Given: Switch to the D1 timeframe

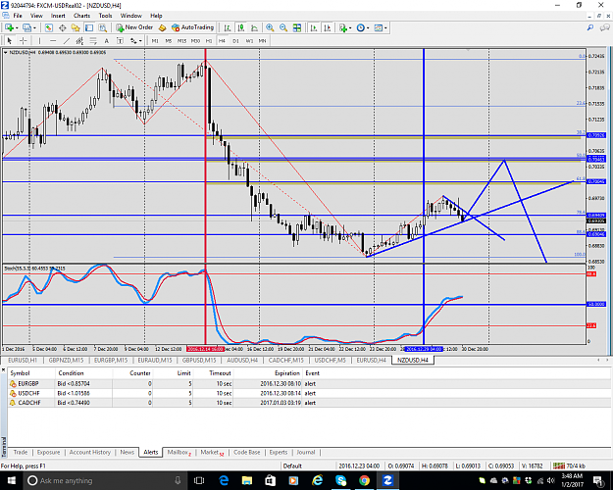Looking at the screenshot, I should [235, 40].
